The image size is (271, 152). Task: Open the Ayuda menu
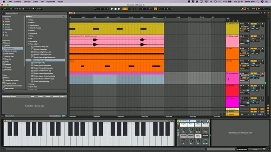coord(60,2)
